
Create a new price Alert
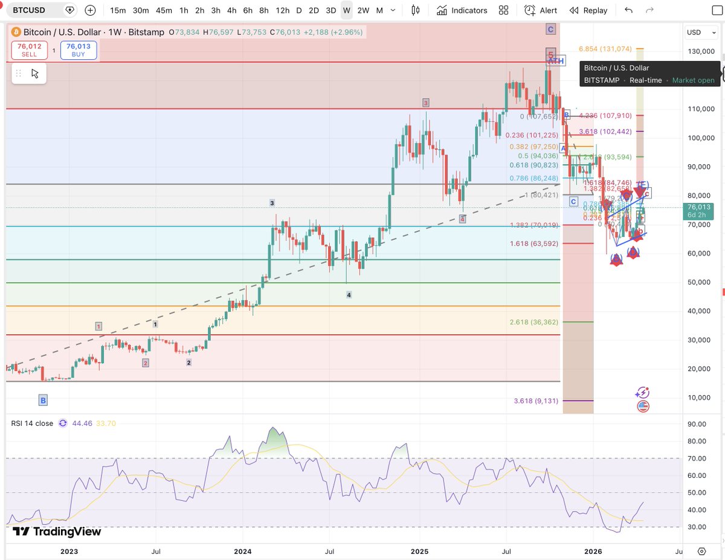coord(541,10)
